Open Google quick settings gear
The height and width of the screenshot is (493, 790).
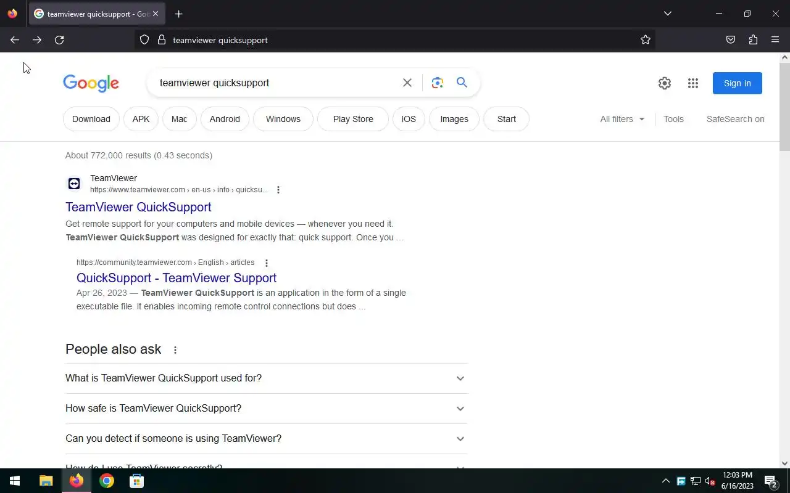point(665,83)
